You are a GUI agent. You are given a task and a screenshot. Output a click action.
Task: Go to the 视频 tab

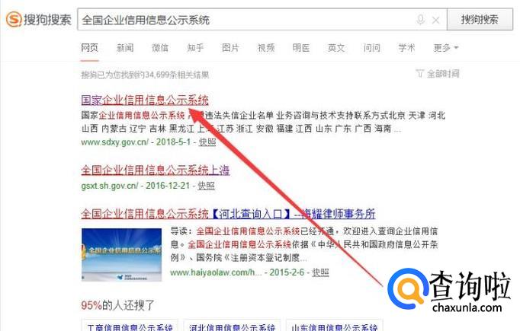click(x=266, y=48)
